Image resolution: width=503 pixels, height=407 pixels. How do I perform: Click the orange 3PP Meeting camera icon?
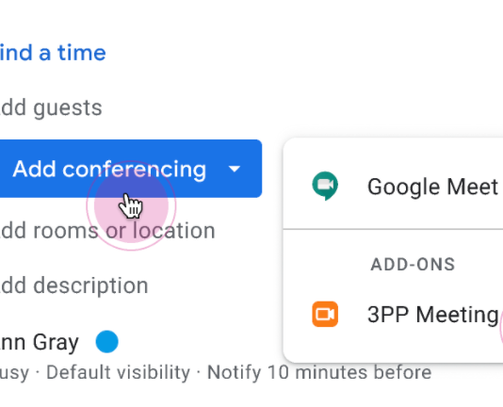click(x=325, y=315)
